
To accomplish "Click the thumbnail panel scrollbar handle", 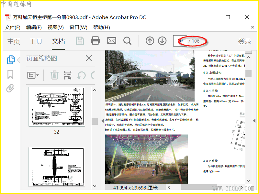I will click(95, 122).
